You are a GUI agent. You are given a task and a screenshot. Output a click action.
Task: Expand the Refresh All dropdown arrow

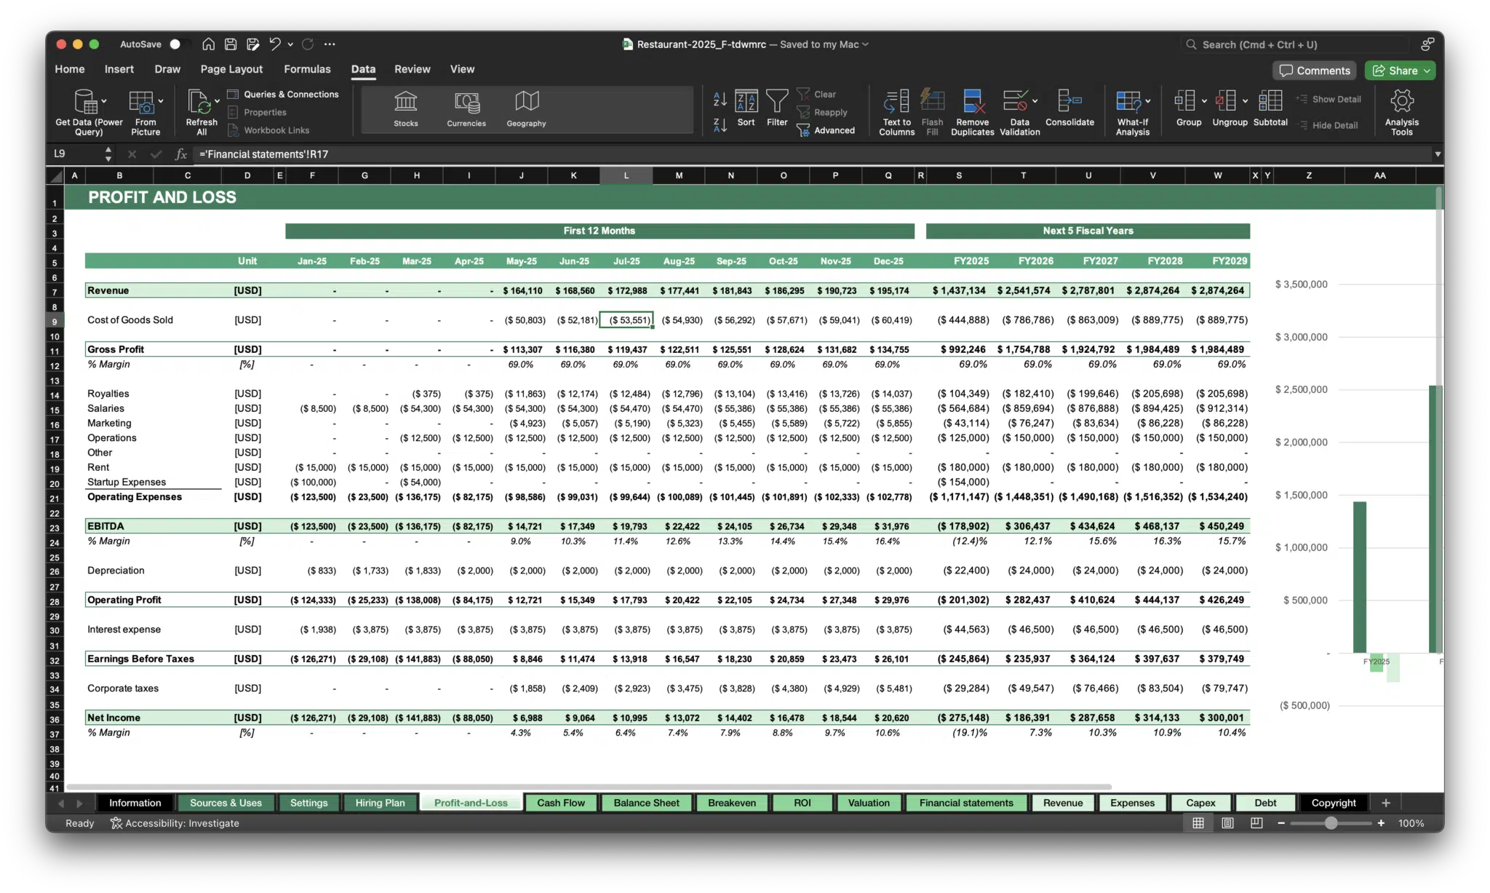[x=217, y=101]
